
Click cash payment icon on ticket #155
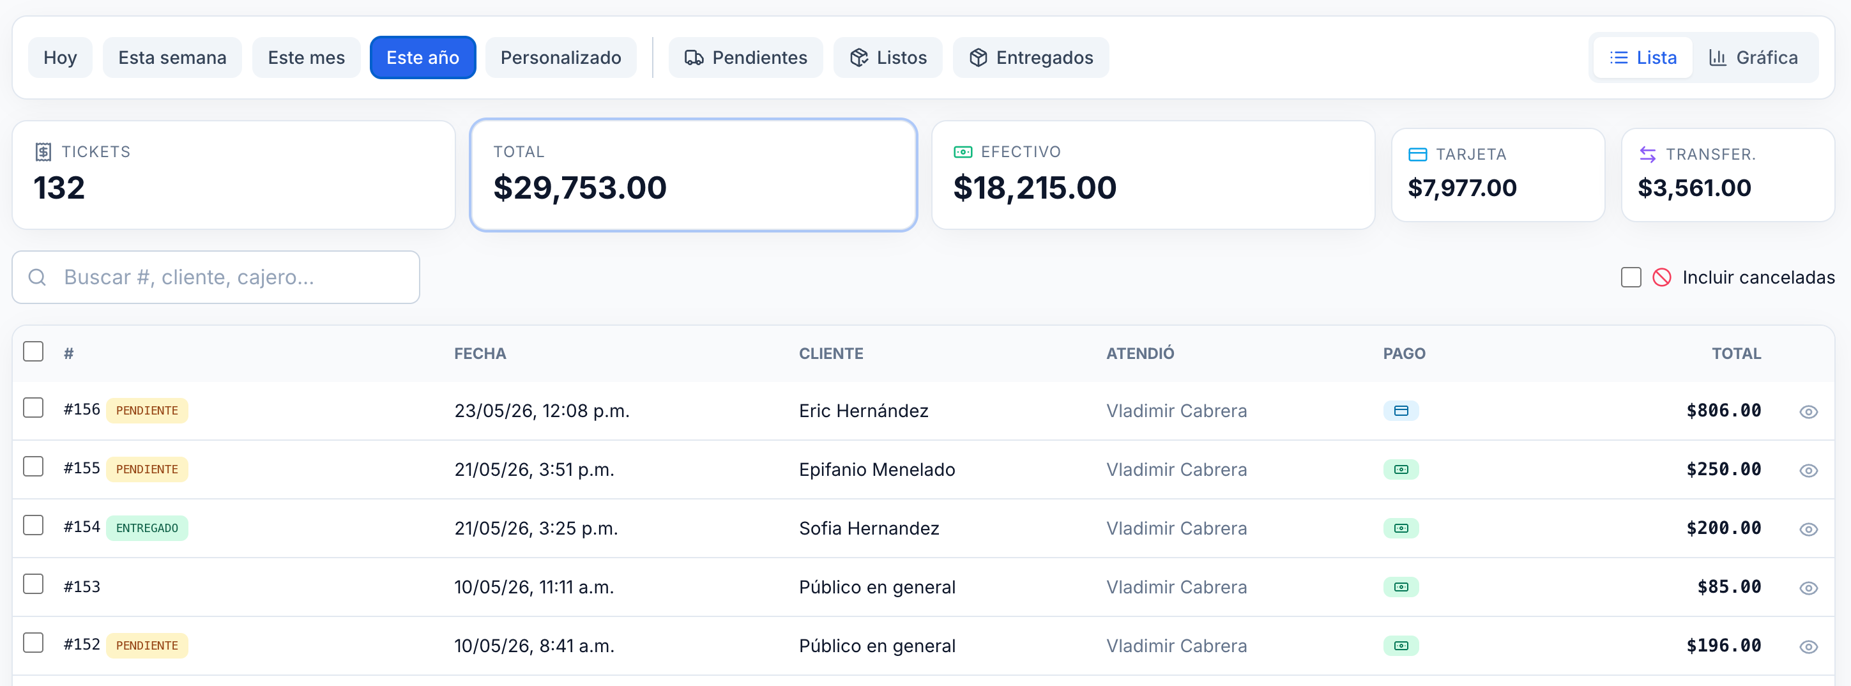(1401, 469)
